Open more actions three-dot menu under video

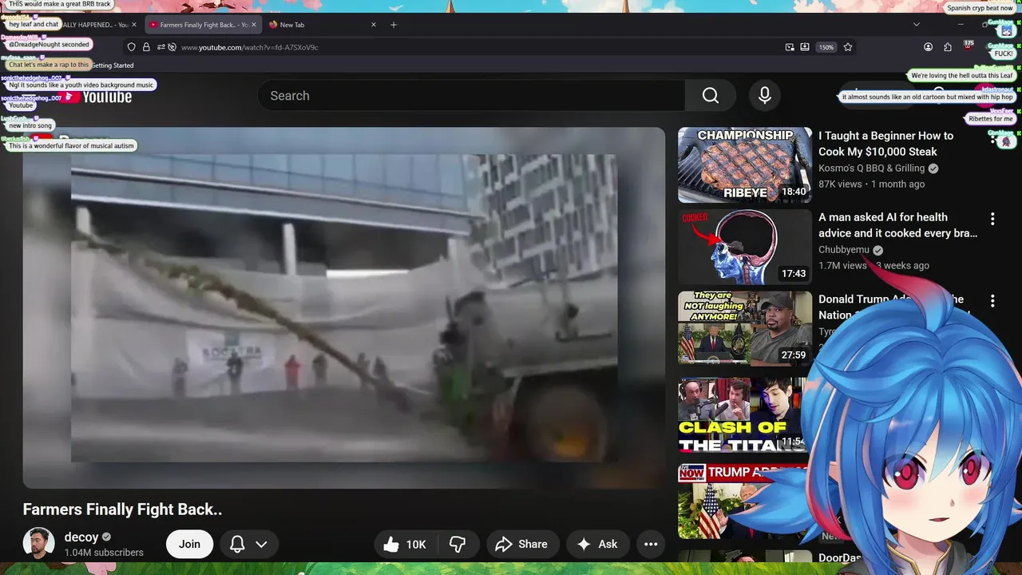(651, 544)
